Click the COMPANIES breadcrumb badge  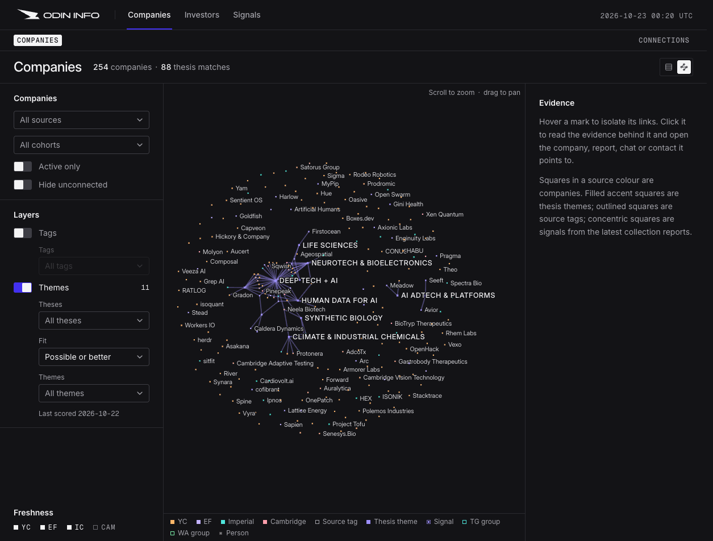point(37,40)
